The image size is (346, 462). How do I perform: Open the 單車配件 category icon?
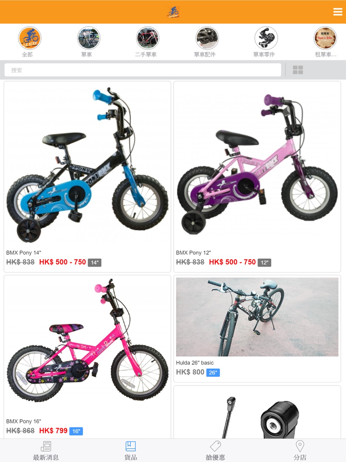(207, 38)
